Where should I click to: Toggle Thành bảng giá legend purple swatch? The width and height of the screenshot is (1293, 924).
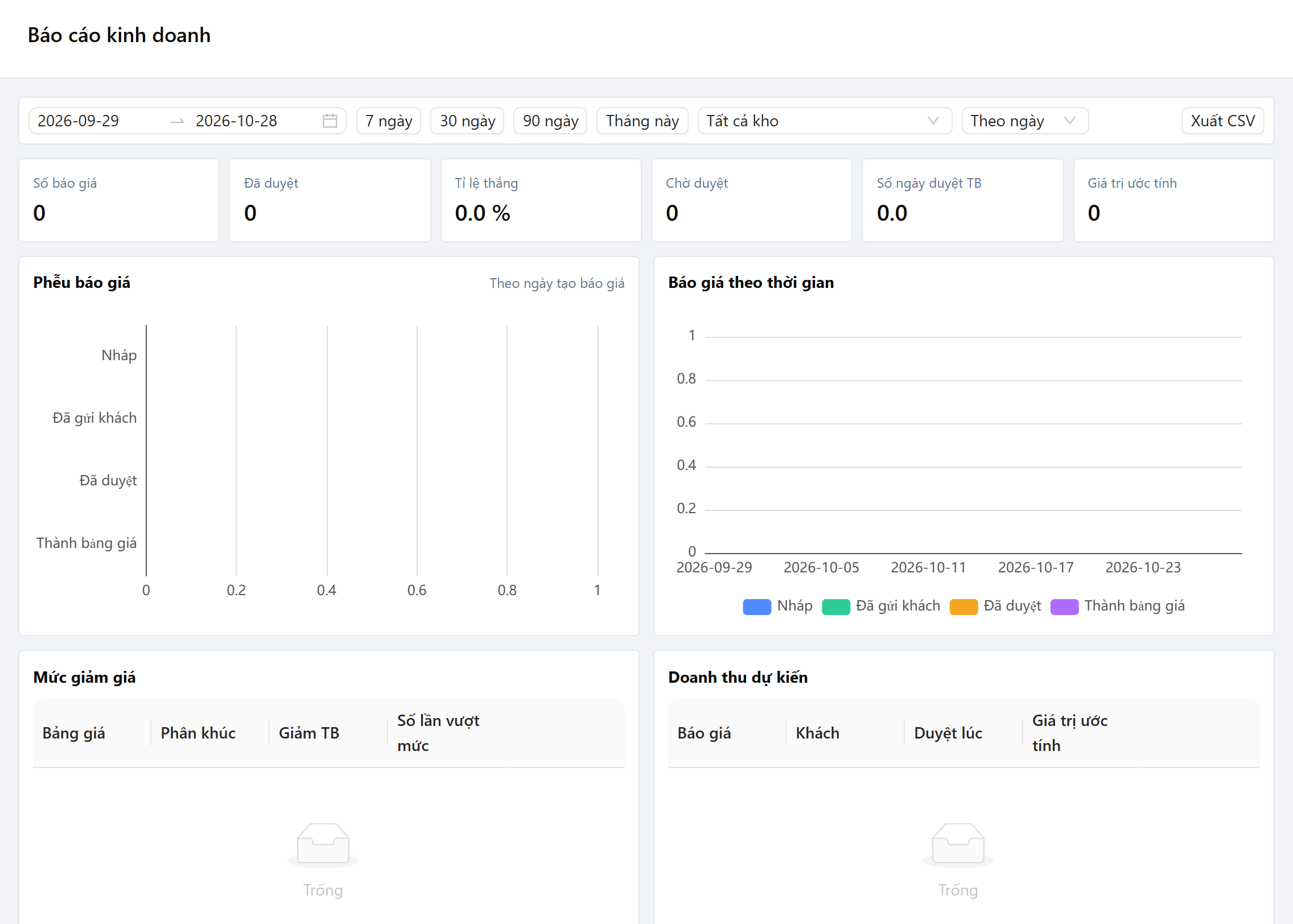click(1064, 607)
